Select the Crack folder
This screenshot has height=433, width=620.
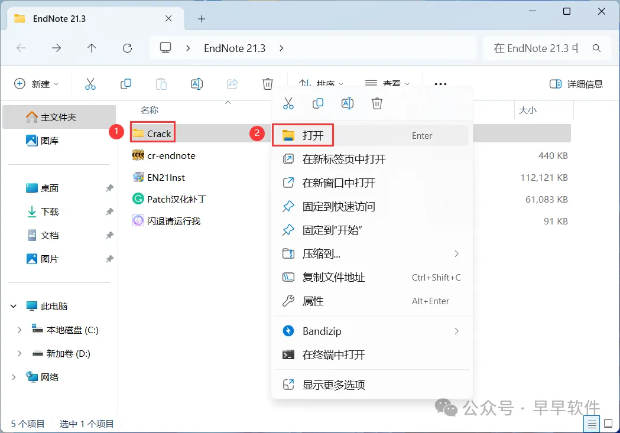(152, 134)
